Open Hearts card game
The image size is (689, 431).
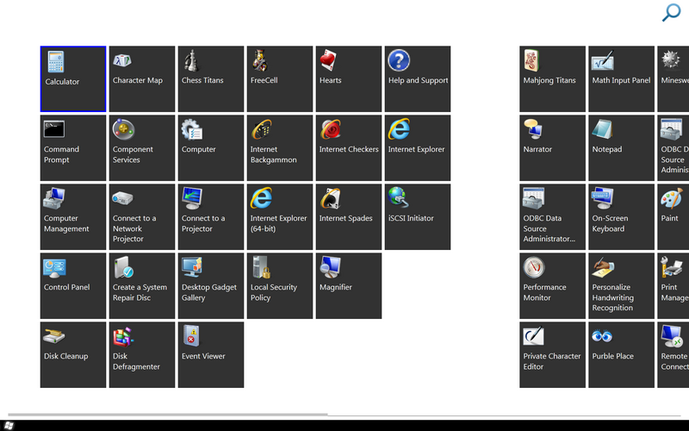pyautogui.click(x=349, y=79)
